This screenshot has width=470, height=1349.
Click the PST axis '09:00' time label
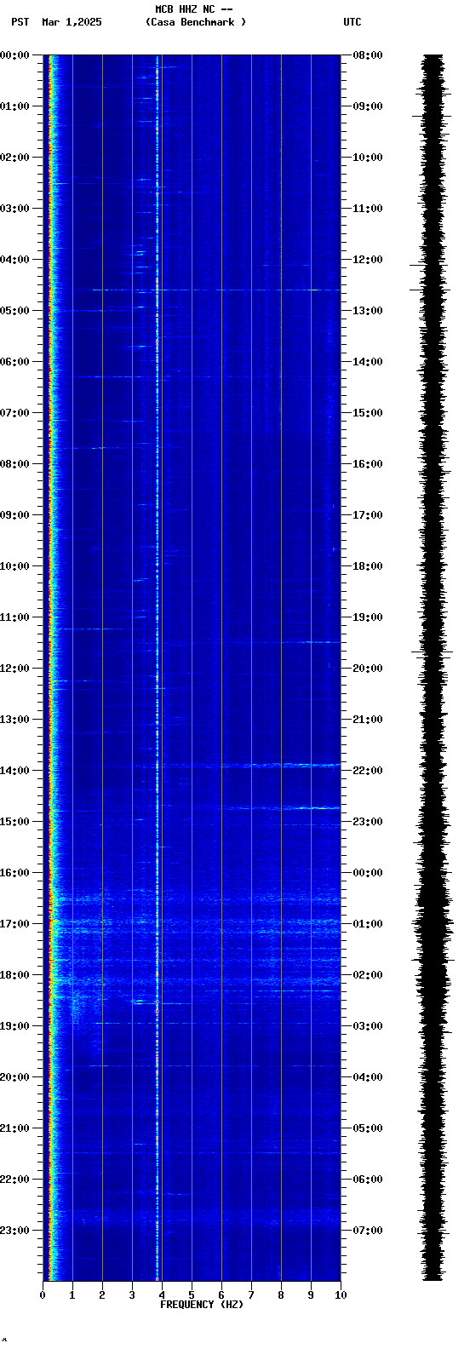14,515
